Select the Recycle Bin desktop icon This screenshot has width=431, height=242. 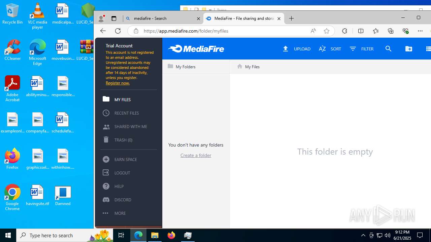point(12,14)
